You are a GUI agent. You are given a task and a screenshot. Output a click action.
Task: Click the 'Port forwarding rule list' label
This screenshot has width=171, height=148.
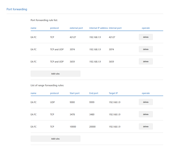tap(44, 20)
